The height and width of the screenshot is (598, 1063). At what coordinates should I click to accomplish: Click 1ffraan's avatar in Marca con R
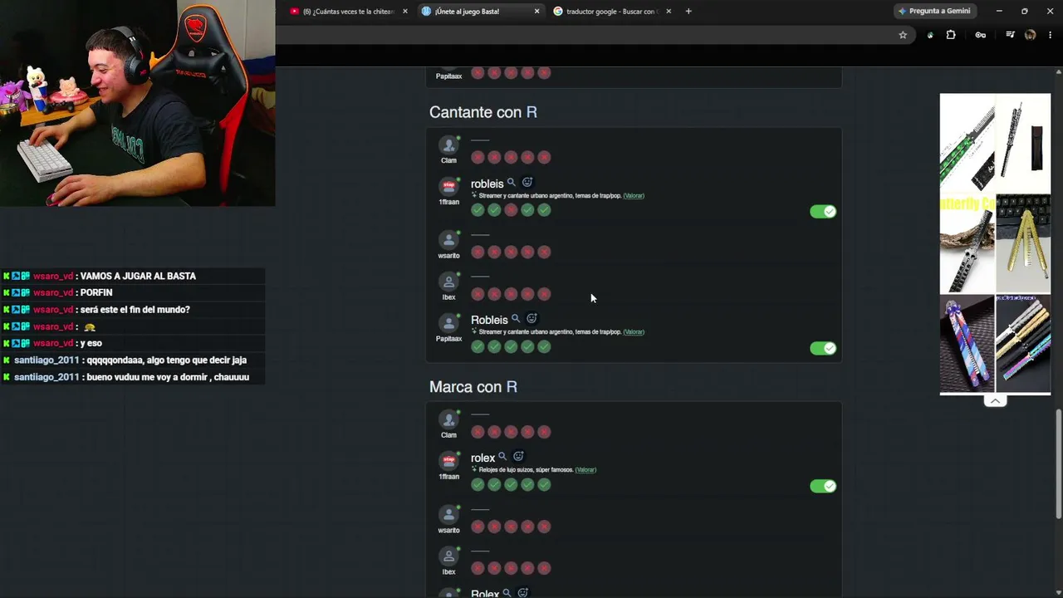point(448,461)
